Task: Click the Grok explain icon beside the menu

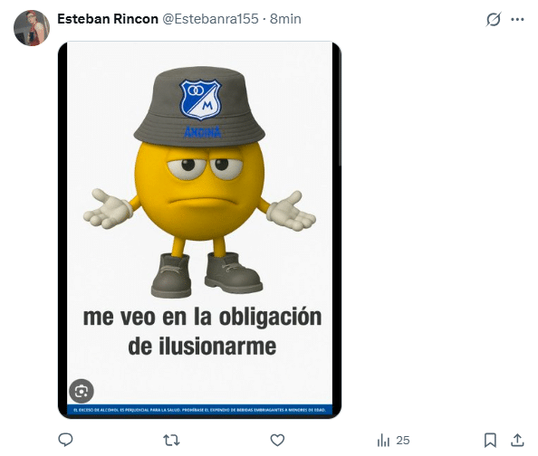Action: coord(494,19)
